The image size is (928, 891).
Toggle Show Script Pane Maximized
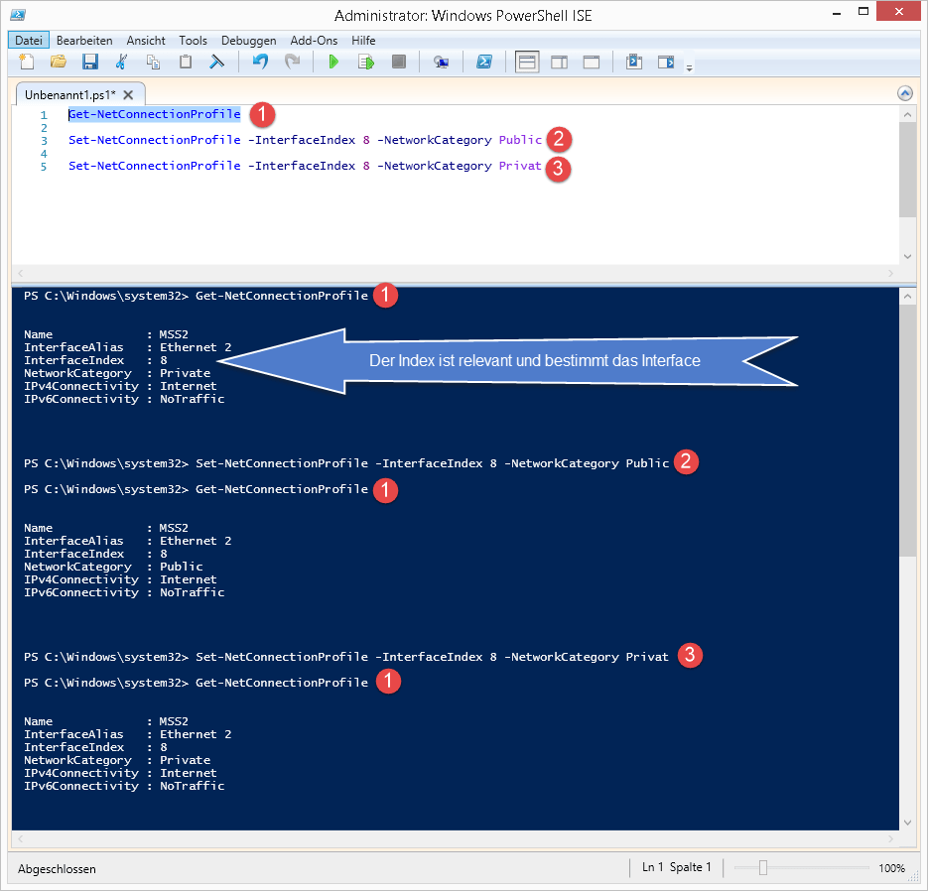coord(591,62)
